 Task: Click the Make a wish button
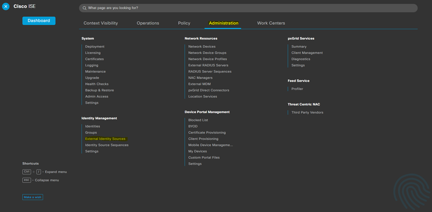[x=33, y=197]
